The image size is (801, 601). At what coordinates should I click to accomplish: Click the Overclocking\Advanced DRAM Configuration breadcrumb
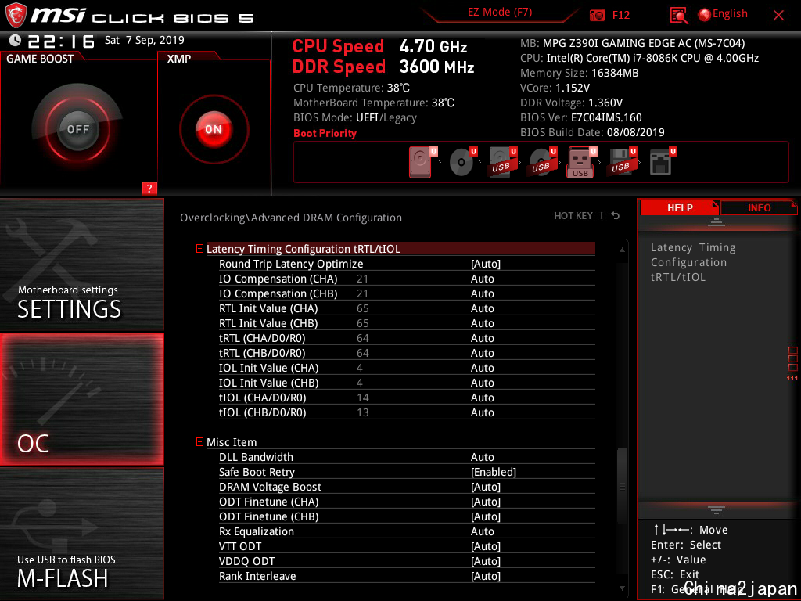(291, 218)
